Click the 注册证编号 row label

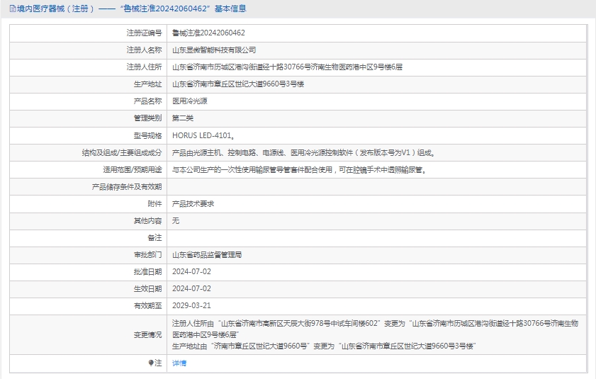pyautogui.click(x=144, y=33)
